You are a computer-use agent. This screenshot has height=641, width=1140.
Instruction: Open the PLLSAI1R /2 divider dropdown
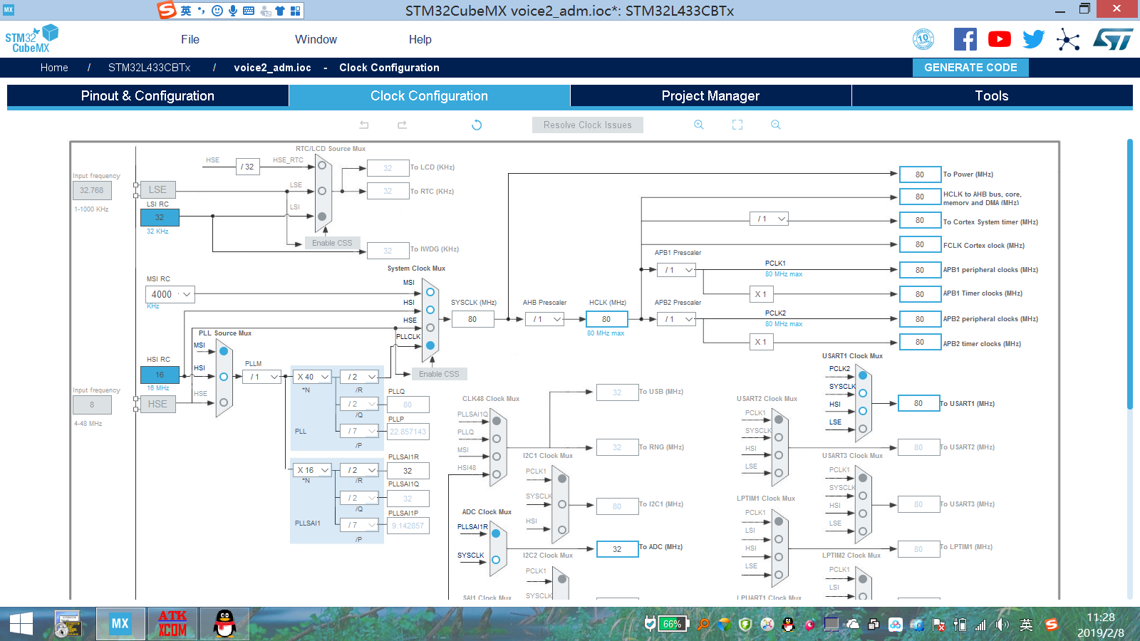click(x=360, y=470)
